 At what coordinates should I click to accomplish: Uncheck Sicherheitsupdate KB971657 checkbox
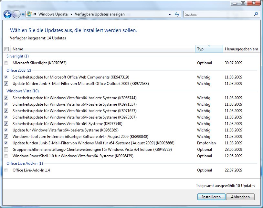[6, 110]
